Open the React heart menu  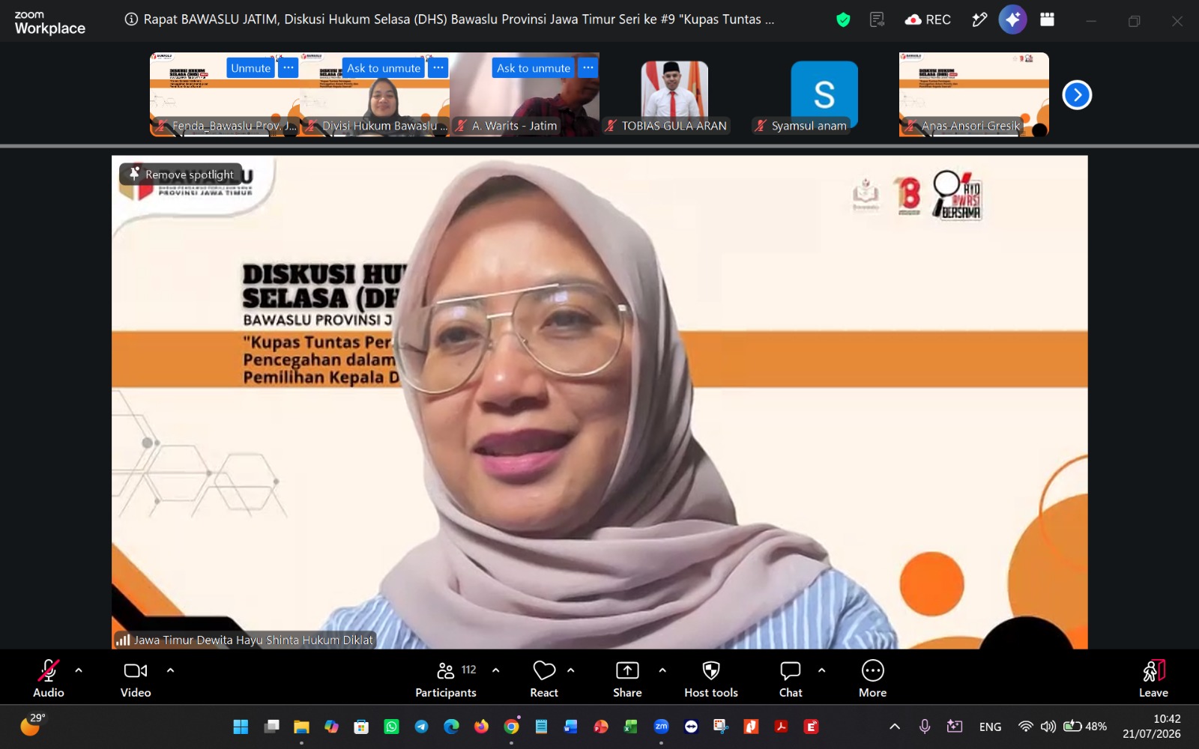544,679
